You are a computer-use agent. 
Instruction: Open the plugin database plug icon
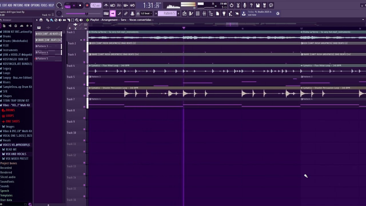(224, 13)
